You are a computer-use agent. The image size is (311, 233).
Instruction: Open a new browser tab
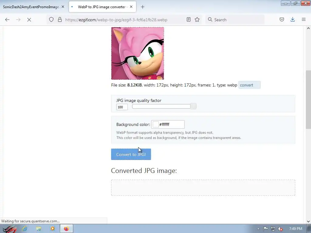143,7
